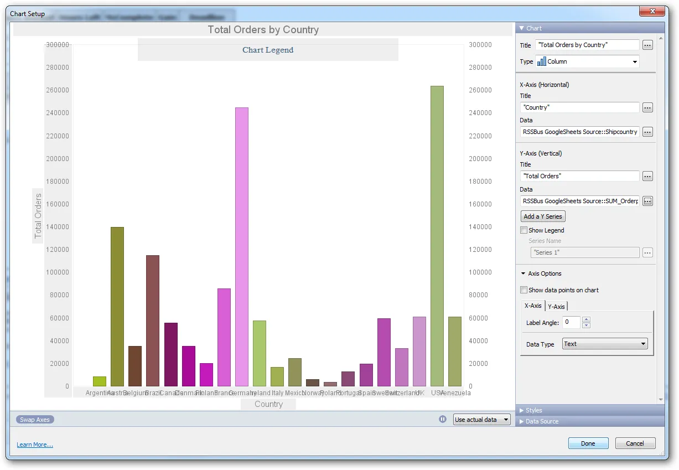Check Show data points on chart

(x=523, y=290)
